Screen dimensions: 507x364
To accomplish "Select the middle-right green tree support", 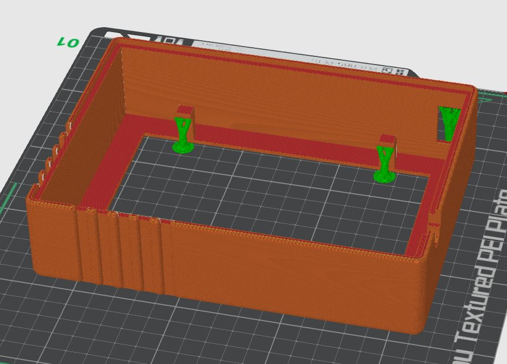I will pos(384,165).
